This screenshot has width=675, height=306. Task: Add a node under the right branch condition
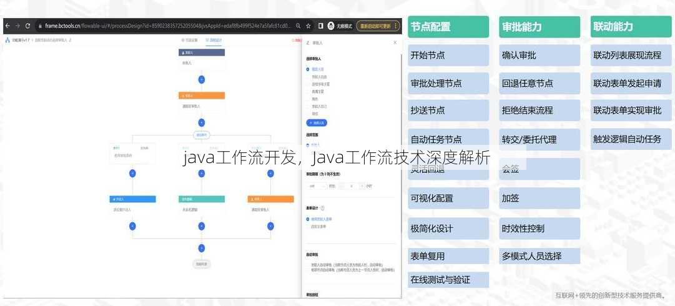[270, 173]
